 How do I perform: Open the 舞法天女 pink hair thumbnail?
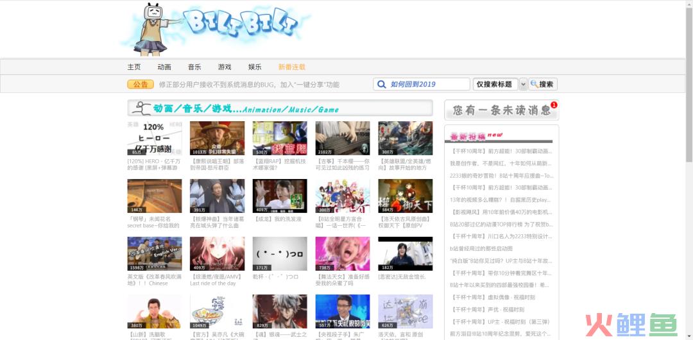point(343,254)
